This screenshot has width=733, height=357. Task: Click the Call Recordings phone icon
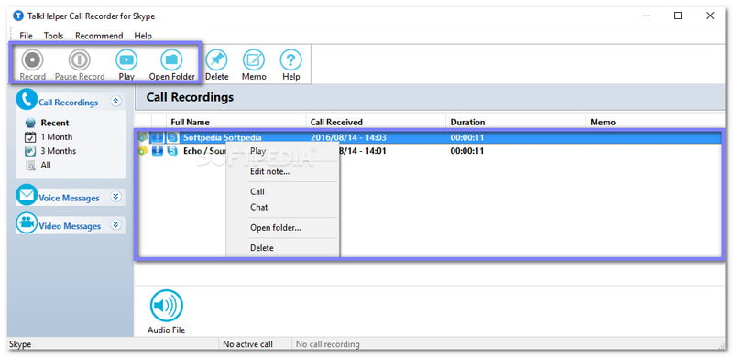(27, 99)
